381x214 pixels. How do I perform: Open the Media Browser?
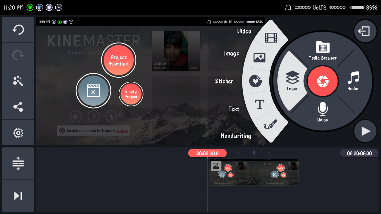pyautogui.click(x=323, y=51)
